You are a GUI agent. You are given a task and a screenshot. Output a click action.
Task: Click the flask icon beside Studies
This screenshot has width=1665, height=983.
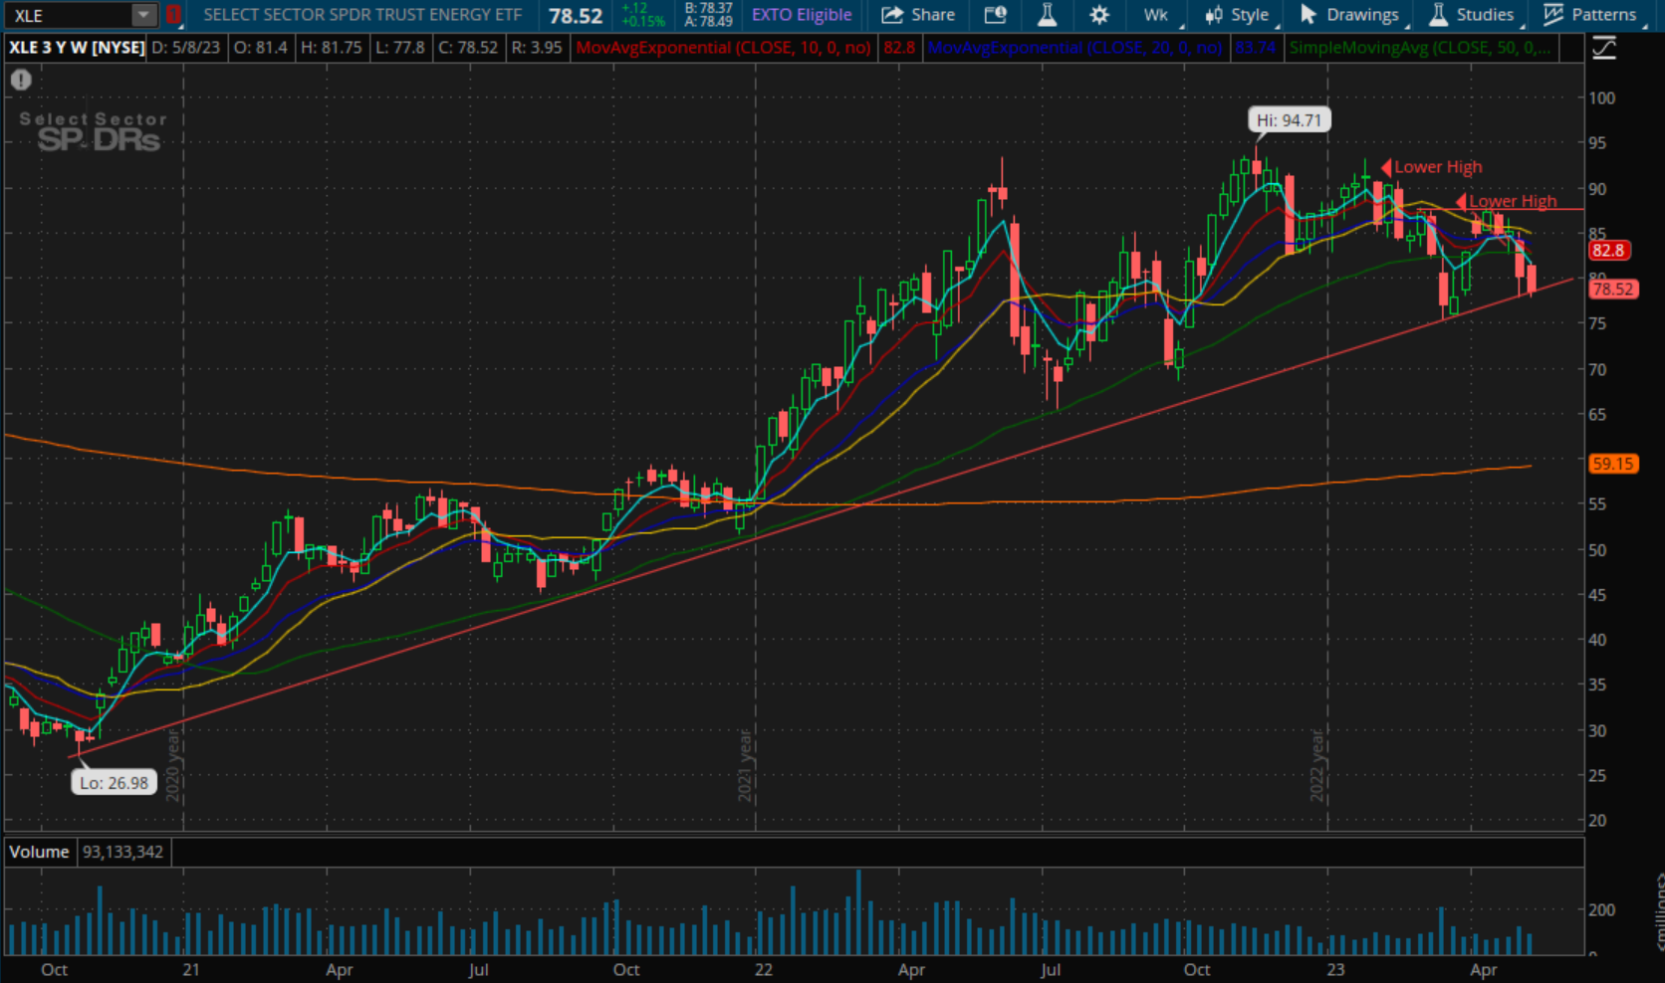coord(1438,15)
